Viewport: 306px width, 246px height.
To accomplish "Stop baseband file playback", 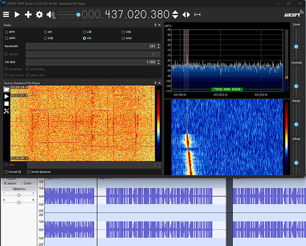I will click(6, 104).
